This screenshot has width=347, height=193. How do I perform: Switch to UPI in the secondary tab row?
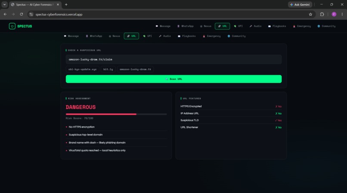pyautogui.click(x=147, y=36)
